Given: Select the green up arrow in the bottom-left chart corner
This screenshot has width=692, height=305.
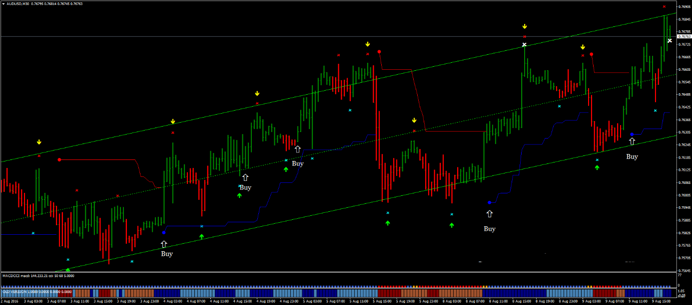Looking at the screenshot, I should click(68, 270).
